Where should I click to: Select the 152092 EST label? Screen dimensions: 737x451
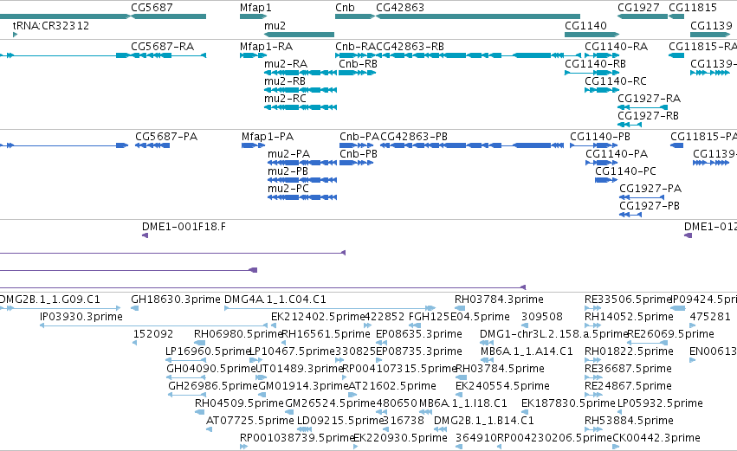click(x=153, y=334)
